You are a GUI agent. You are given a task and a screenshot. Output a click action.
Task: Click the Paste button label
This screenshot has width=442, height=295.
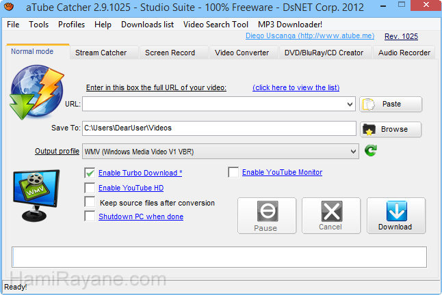pyautogui.click(x=391, y=104)
